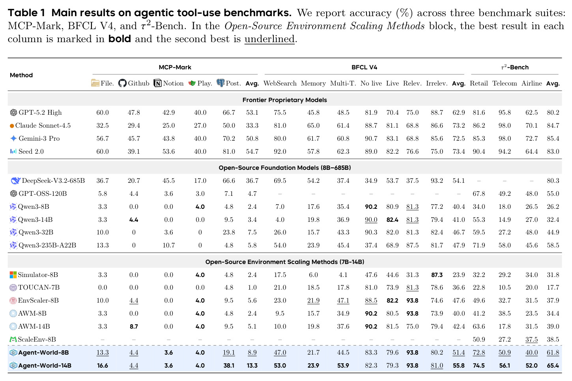The image size is (572, 381).
Task: Click GPT-5.2 High's Telecom value 95.8
Action: [505, 113]
